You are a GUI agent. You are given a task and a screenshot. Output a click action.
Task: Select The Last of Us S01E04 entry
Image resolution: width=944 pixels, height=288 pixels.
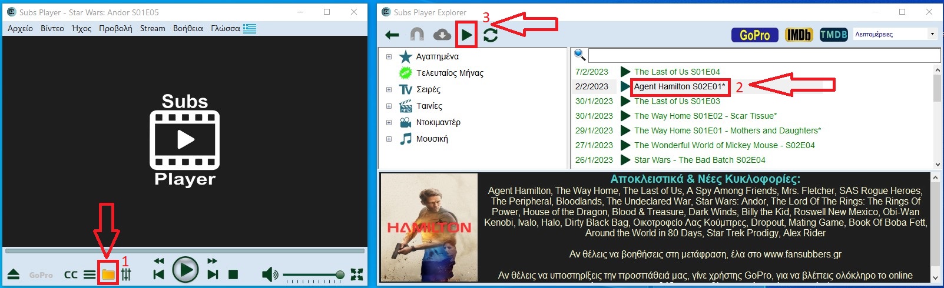(677, 72)
